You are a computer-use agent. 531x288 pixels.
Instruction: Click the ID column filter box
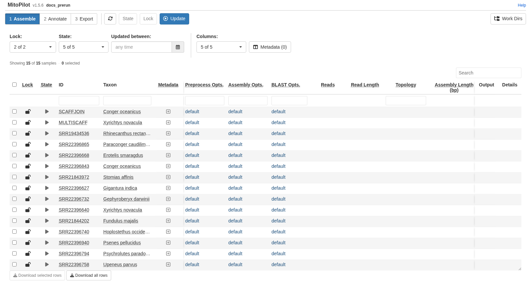point(79,101)
